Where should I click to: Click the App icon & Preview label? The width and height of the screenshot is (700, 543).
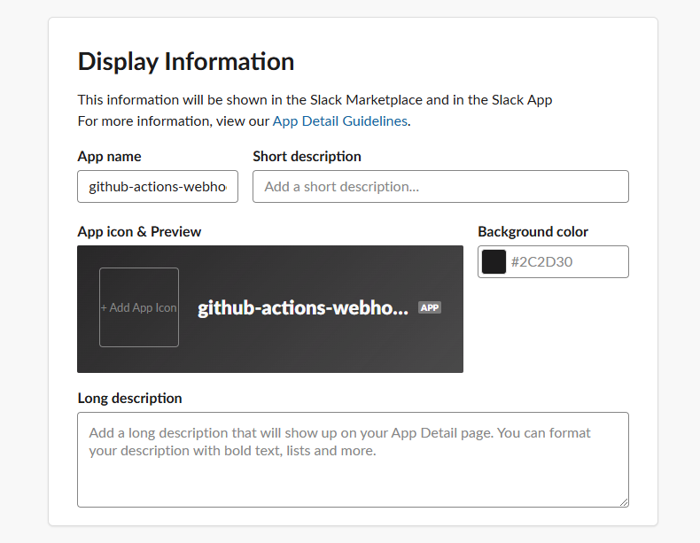[139, 231]
